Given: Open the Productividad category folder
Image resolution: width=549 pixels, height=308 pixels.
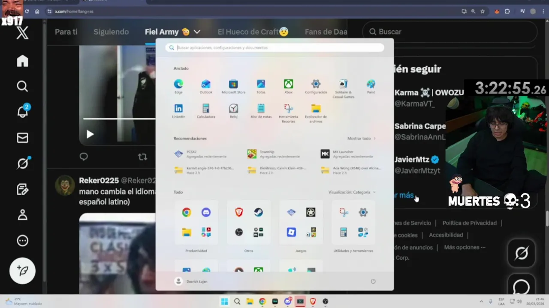Looking at the screenshot, I should [196, 222].
